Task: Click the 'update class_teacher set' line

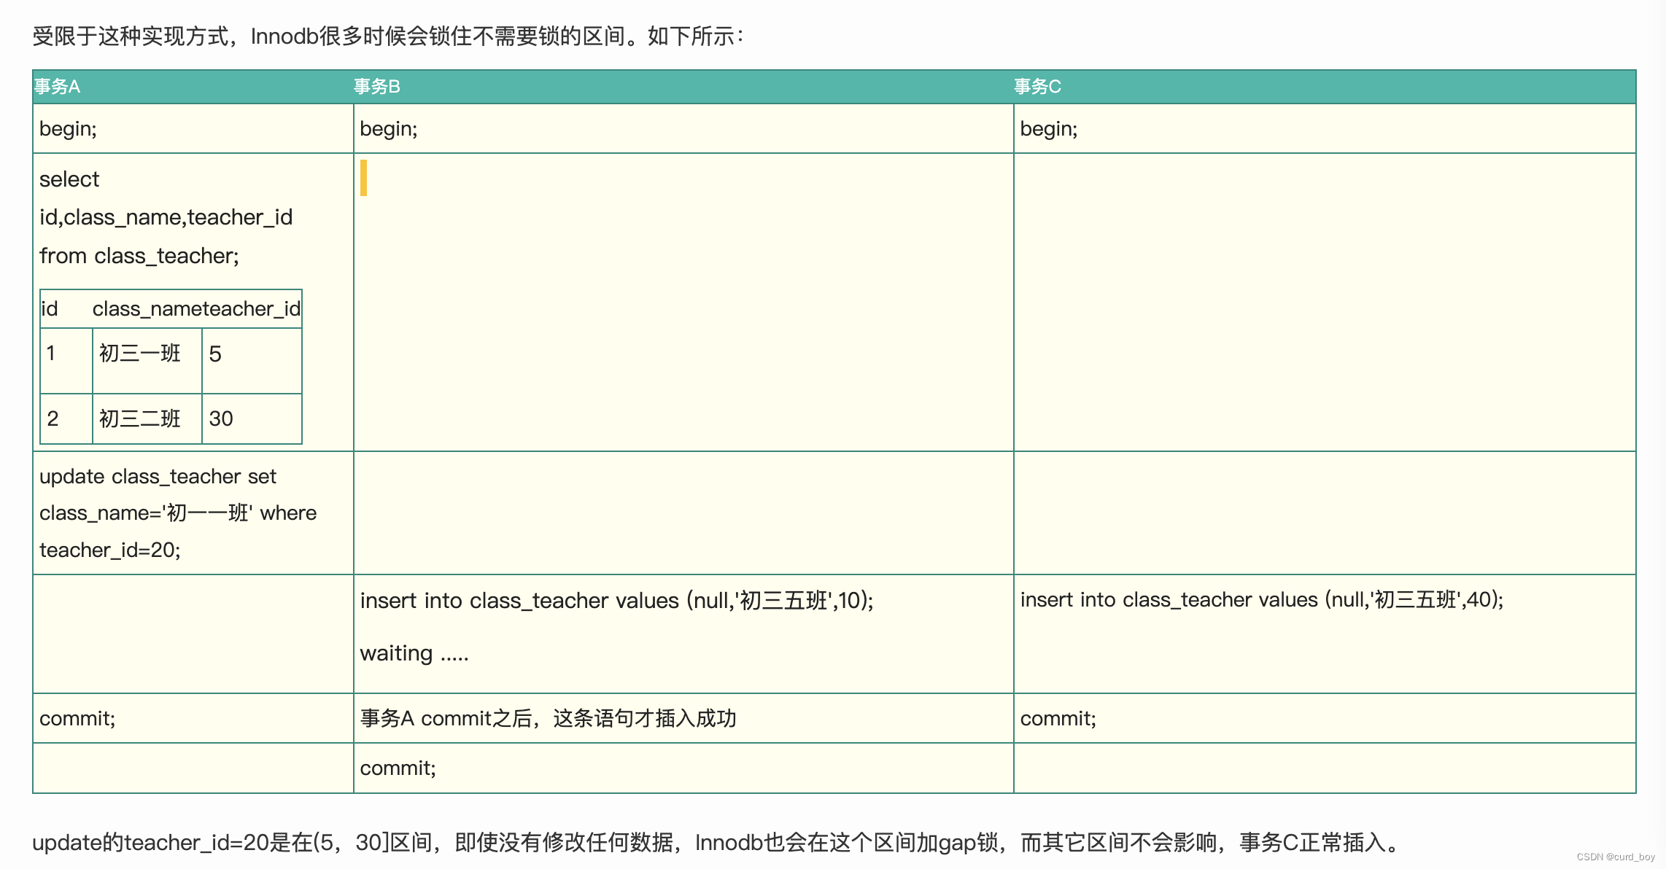Action: [x=158, y=477]
